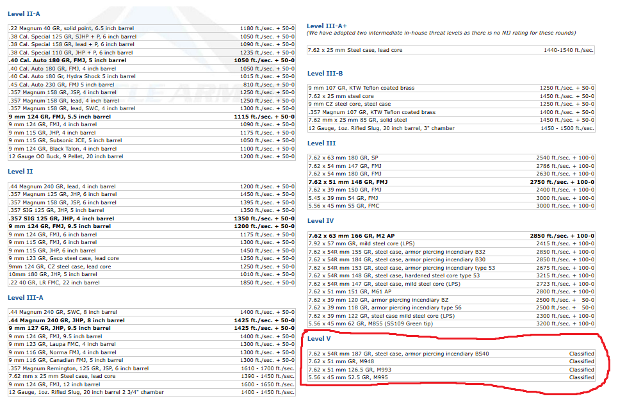This screenshot has height=401, width=618.
Task: Click the .40 Cal. Auto Hydra Shock row
Action: coord(152,76)
